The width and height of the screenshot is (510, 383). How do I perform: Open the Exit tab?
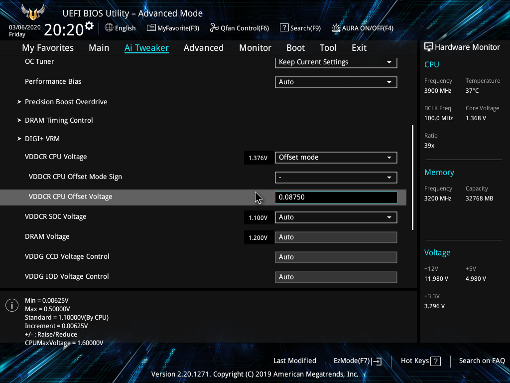pyautogui.click(x=359, y=47)
